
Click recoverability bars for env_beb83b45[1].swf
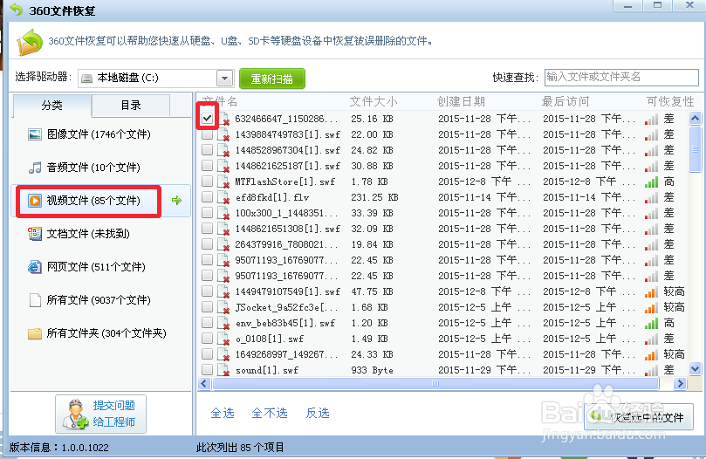[x=651, y=323]
